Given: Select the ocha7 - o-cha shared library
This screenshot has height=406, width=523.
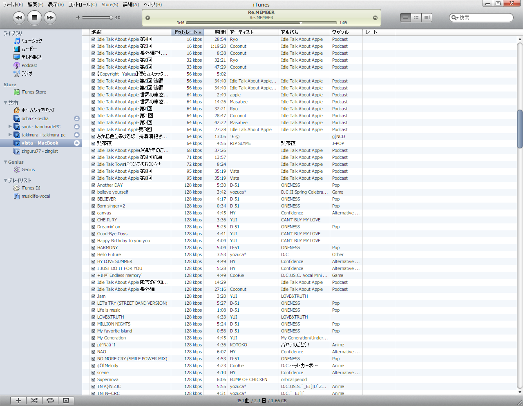Looking at the screenshot, I should click(31, 118).
